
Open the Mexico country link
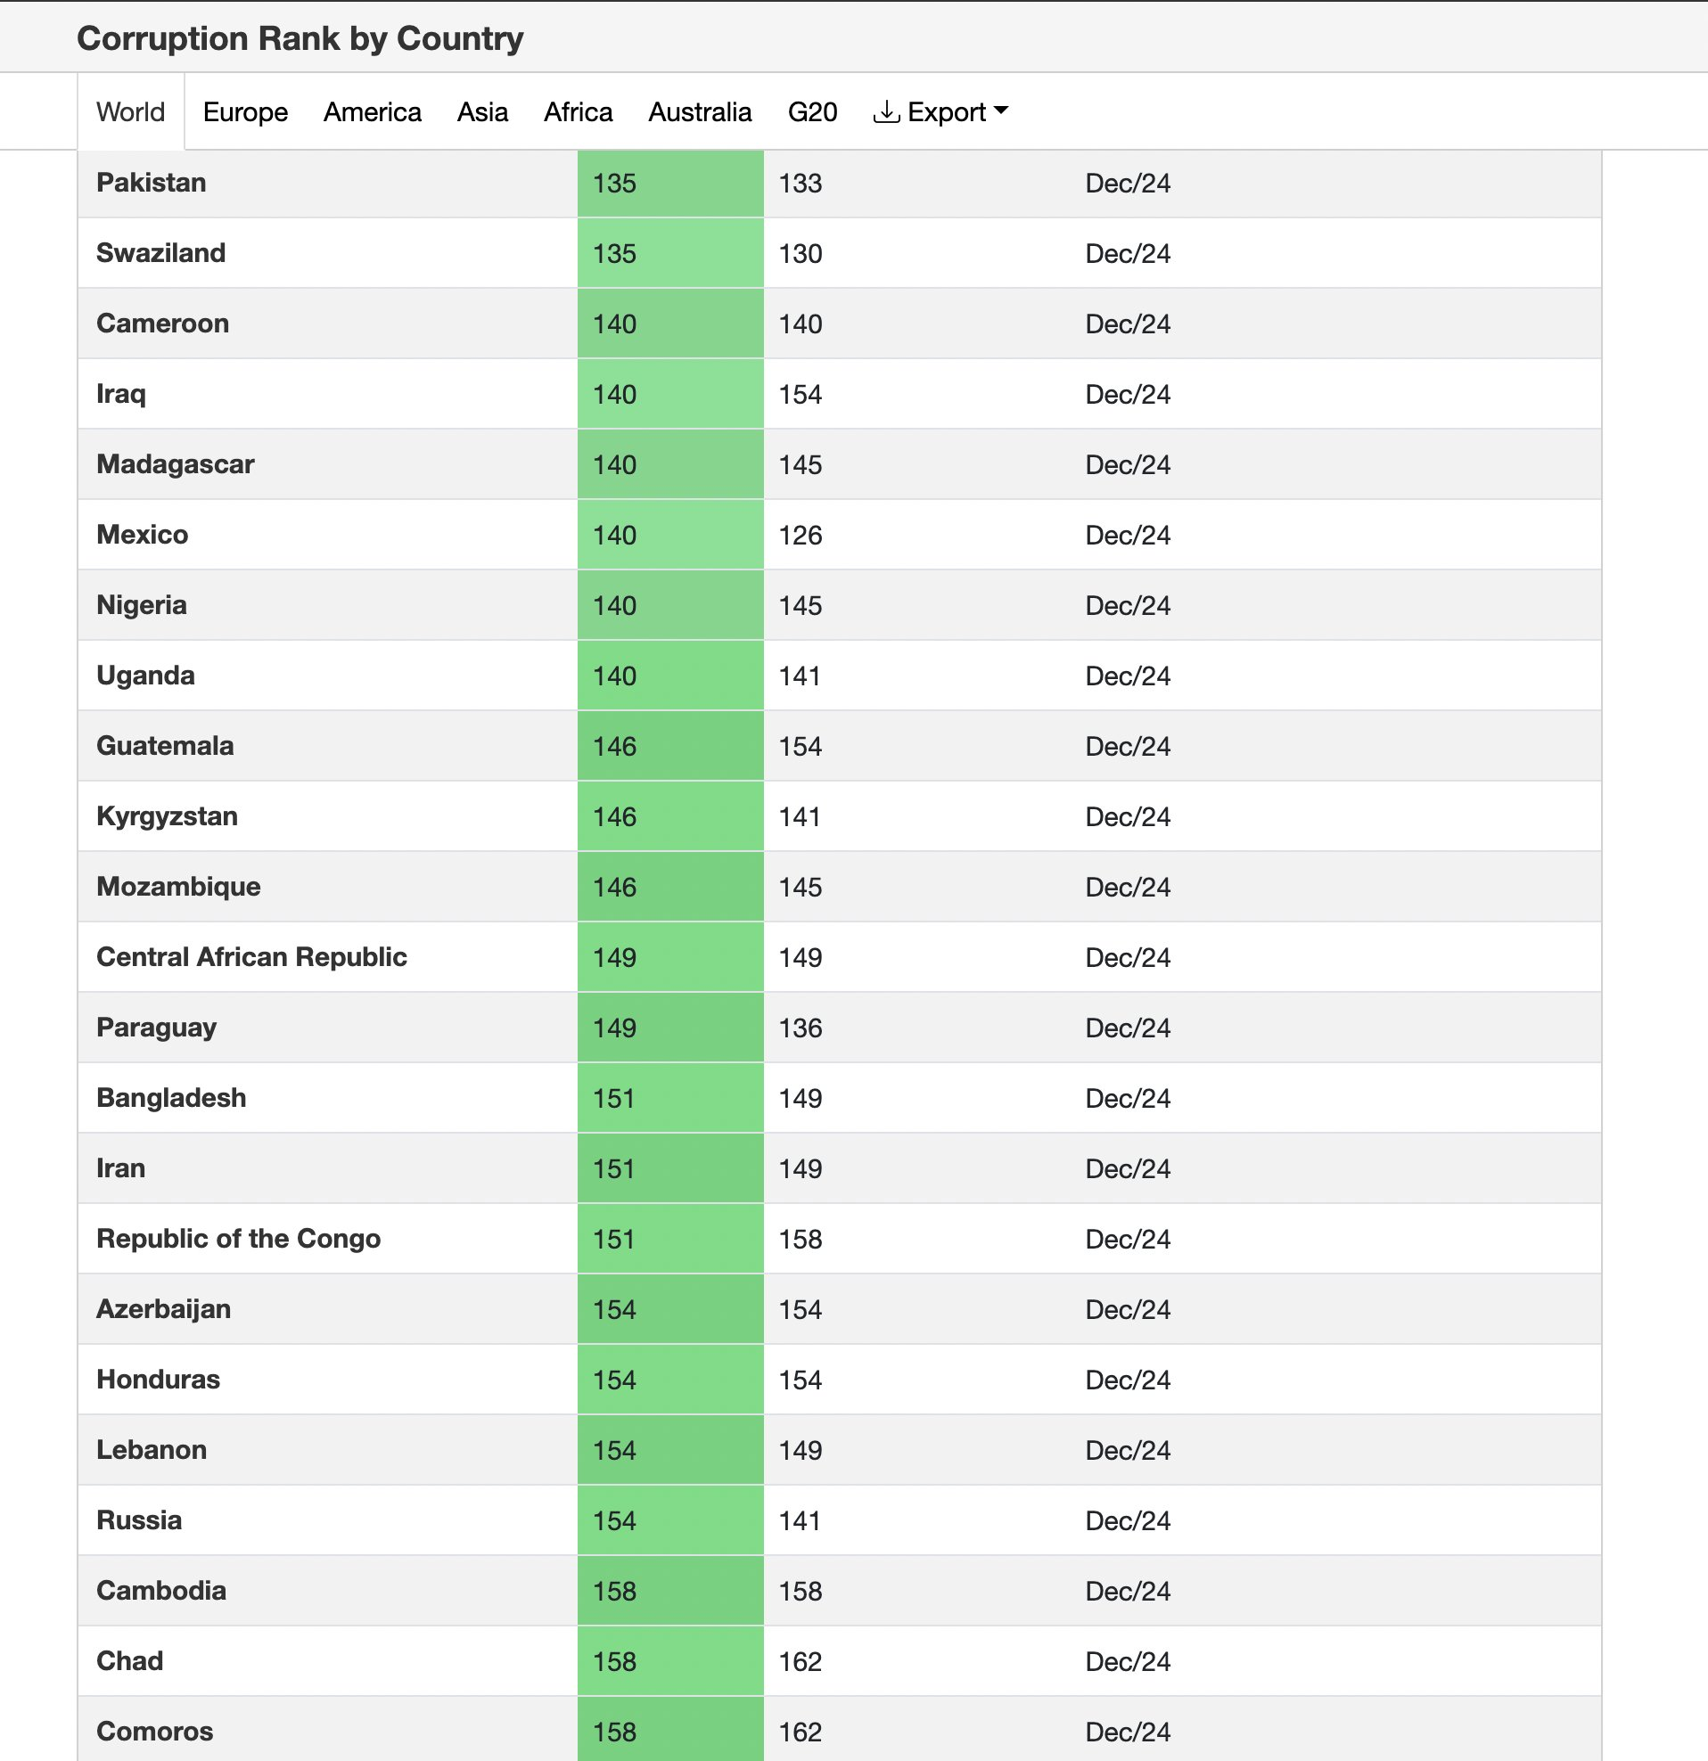tap(142, 535)
